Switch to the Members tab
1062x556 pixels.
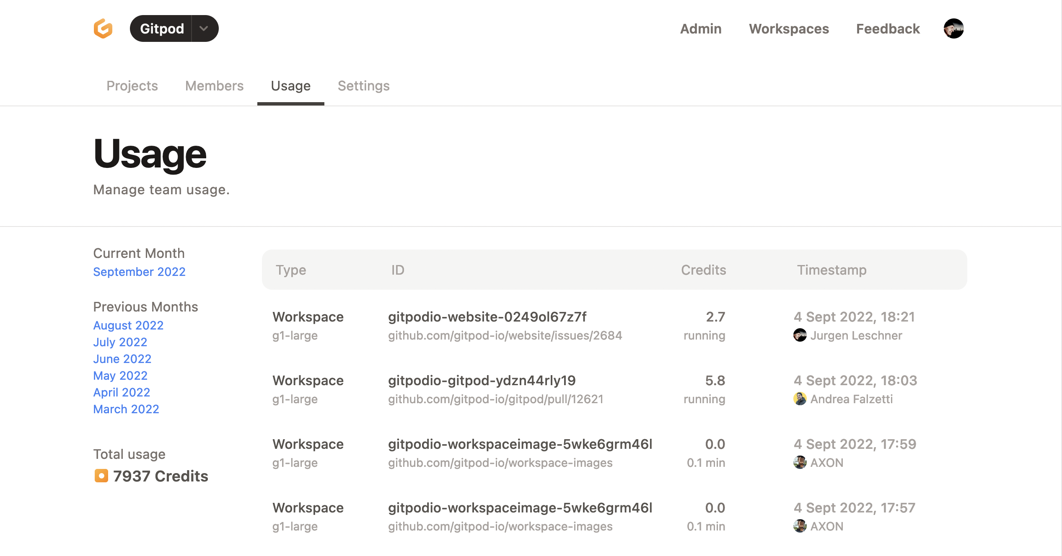click(x=214, y=86)
